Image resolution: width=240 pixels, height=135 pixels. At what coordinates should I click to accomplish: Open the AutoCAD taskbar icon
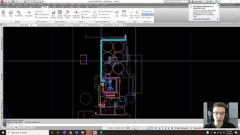point(95,132)
